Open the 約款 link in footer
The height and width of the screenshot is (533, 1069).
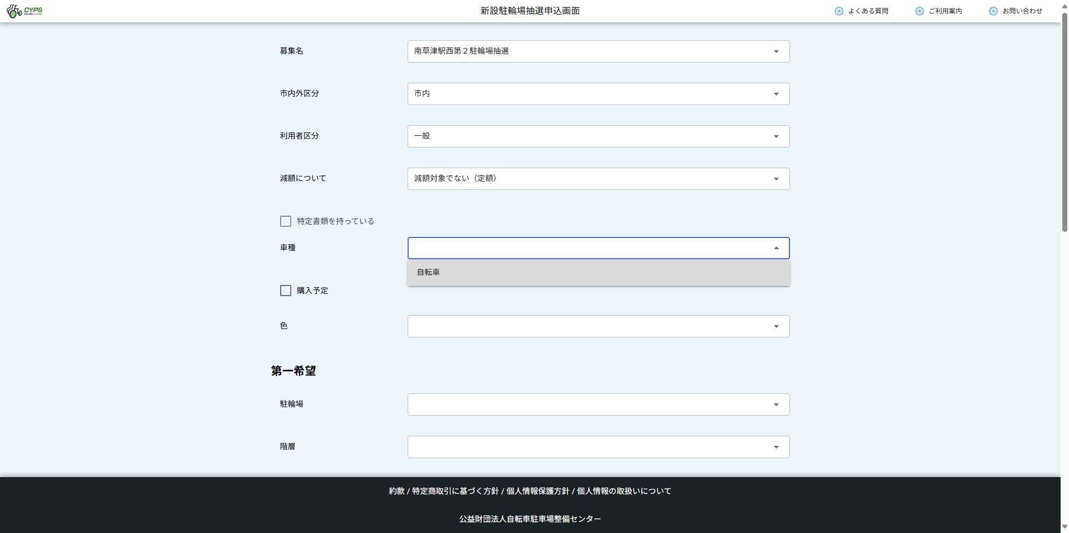(396, 491)
